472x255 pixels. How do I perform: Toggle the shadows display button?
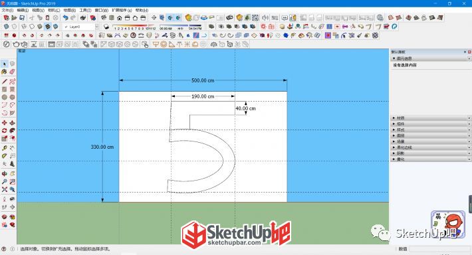point(106,27)
